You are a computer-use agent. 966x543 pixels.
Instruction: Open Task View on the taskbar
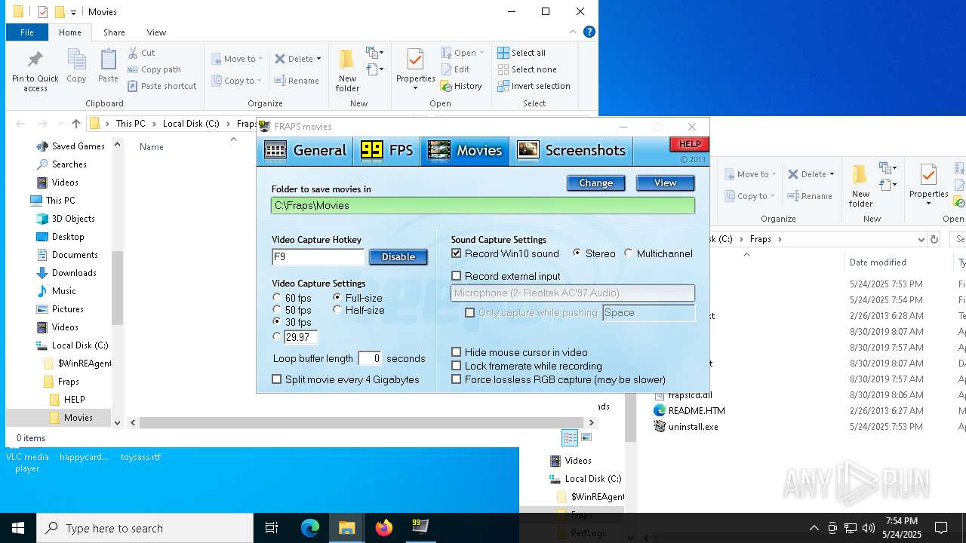pyautogui.click(x=272, y=528)
